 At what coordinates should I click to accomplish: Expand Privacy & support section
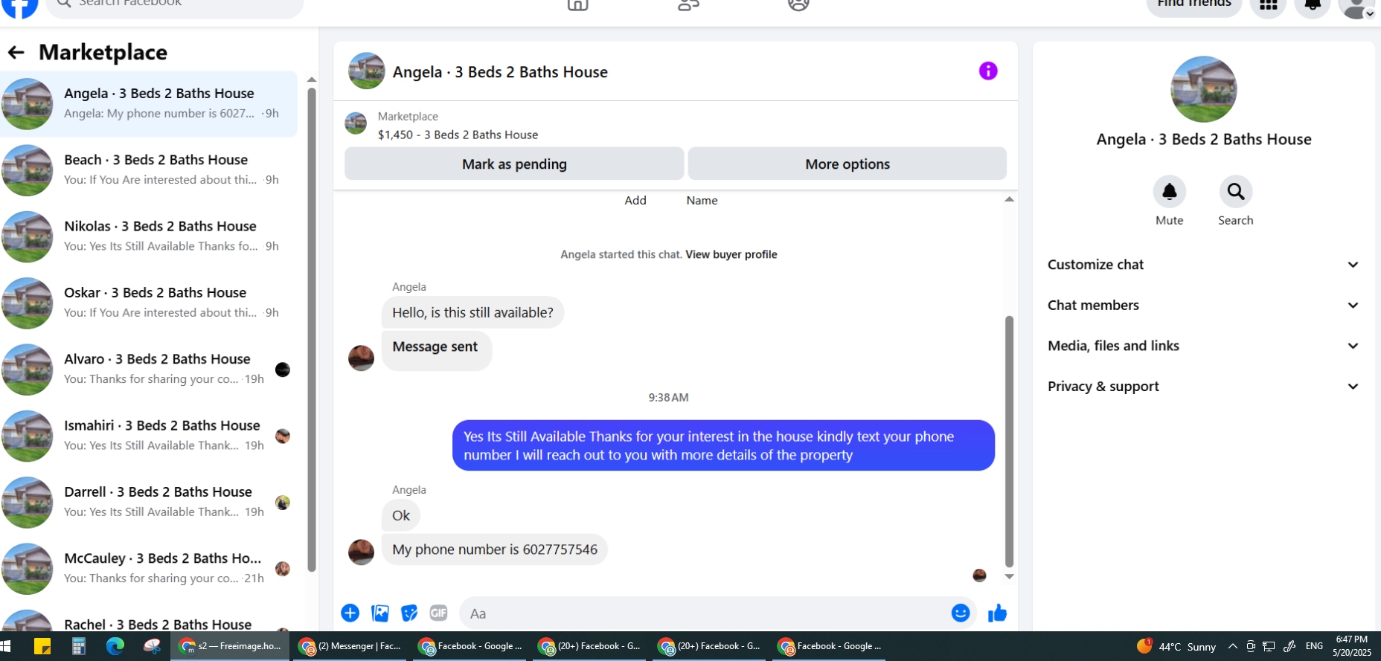[1203, 387]
